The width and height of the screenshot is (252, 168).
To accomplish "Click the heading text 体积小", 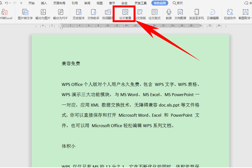I will pos(69,146).
